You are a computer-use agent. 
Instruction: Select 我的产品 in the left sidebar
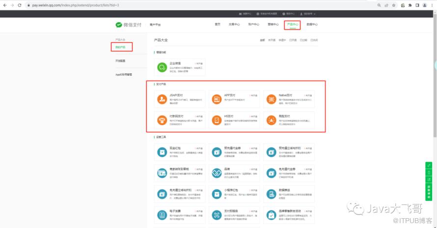coord(121,47)
